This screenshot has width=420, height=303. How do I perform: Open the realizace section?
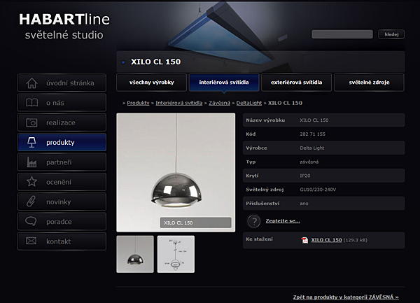pos(62,122)
